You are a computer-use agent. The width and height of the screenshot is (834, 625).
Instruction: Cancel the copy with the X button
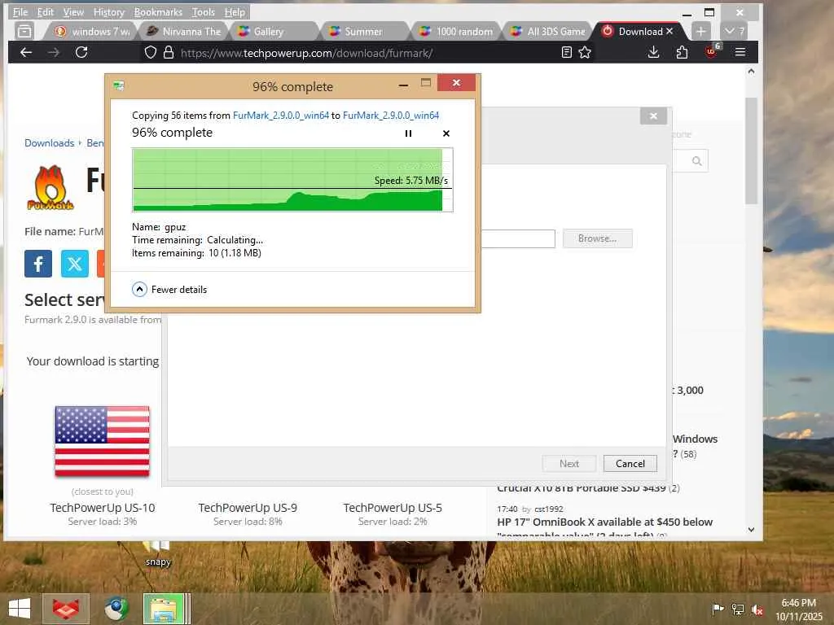click(446, 133)
